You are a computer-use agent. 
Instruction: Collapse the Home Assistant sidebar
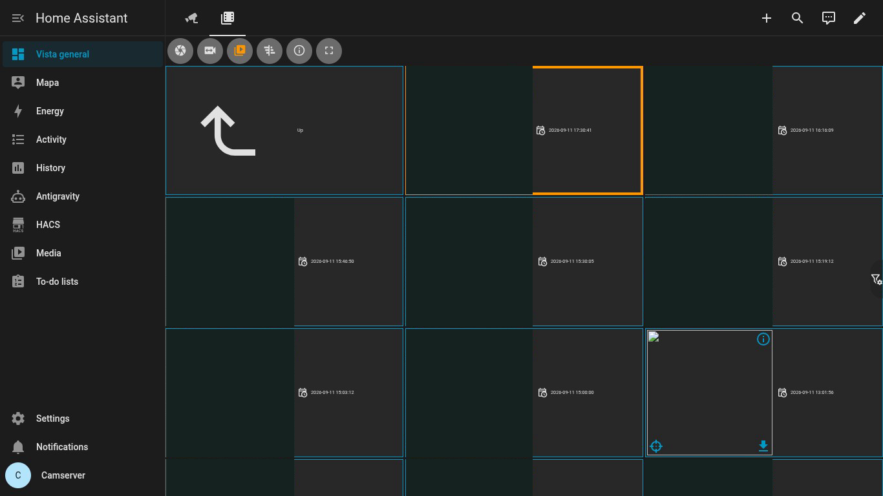tap(18, 18)
